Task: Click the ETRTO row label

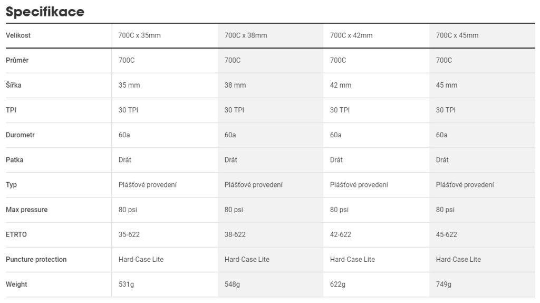Action: click(x=16, y=234)
